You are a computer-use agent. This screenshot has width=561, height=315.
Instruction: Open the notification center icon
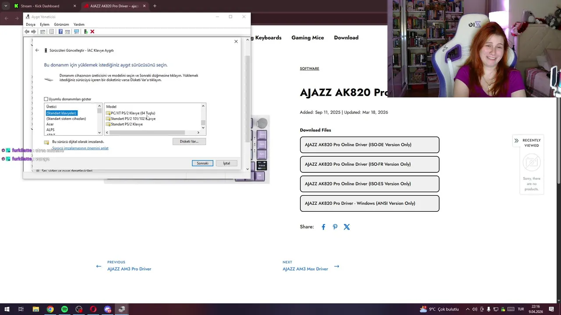[551, 309]
